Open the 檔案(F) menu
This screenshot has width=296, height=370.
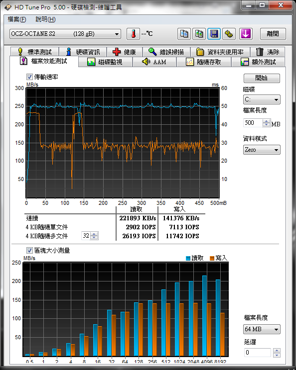pyautogui.click(x=17, y=19)
